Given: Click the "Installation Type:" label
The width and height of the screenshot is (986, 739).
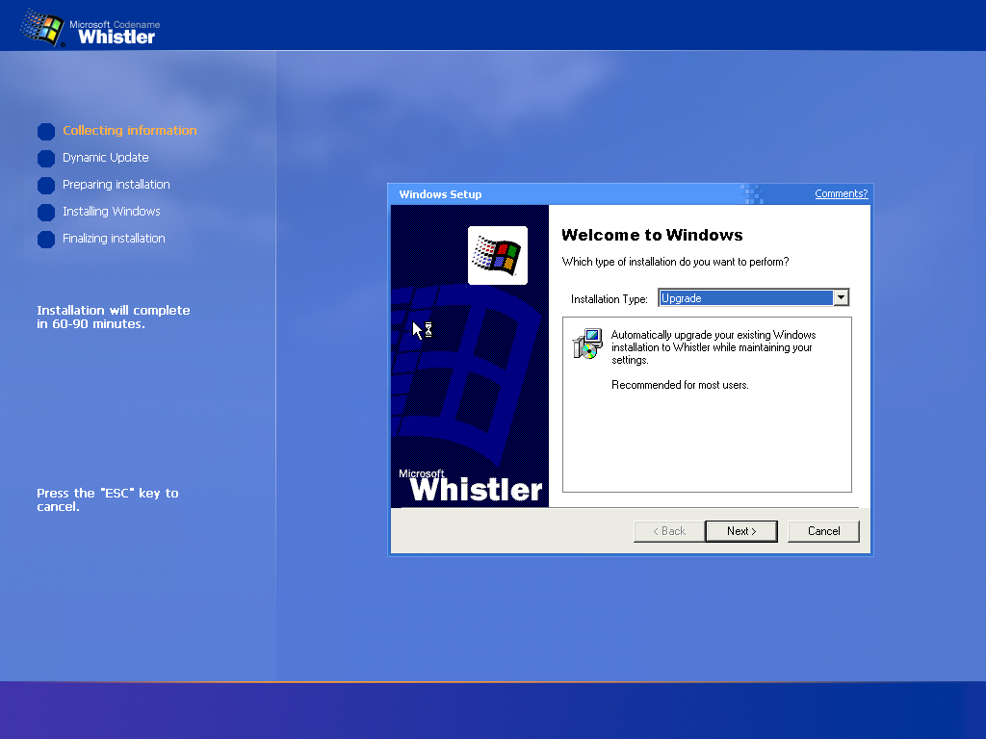Looking at the screenshot, I should (609, 299).
